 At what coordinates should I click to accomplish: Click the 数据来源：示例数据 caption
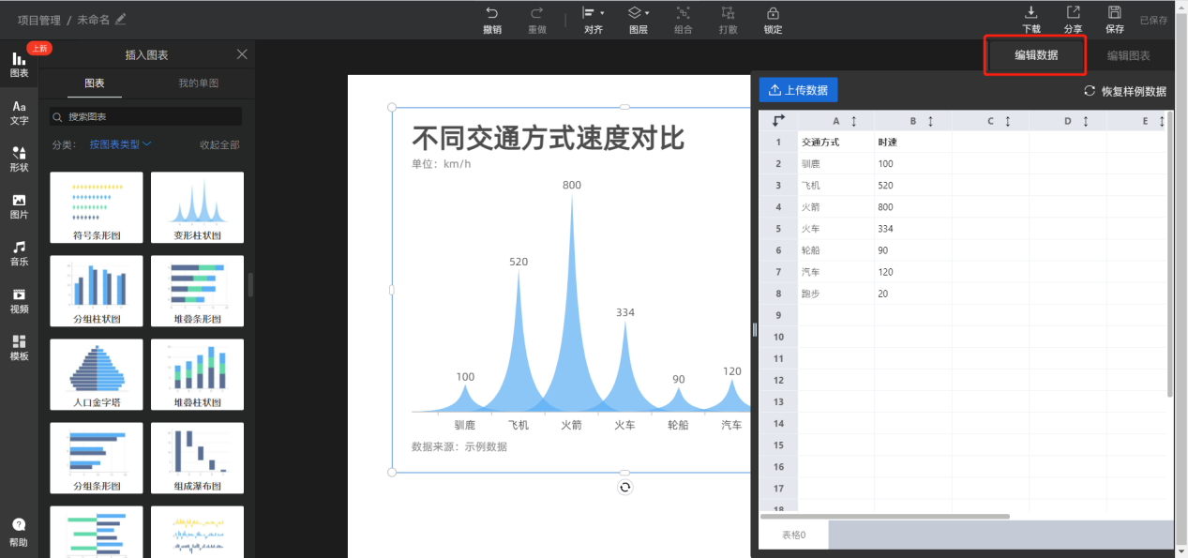click(459, 447)
